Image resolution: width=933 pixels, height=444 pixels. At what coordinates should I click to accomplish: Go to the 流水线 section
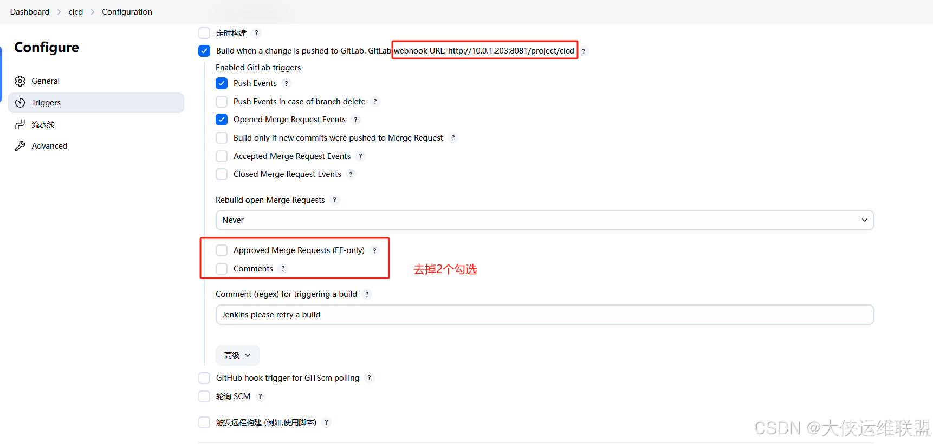[96, 124]
